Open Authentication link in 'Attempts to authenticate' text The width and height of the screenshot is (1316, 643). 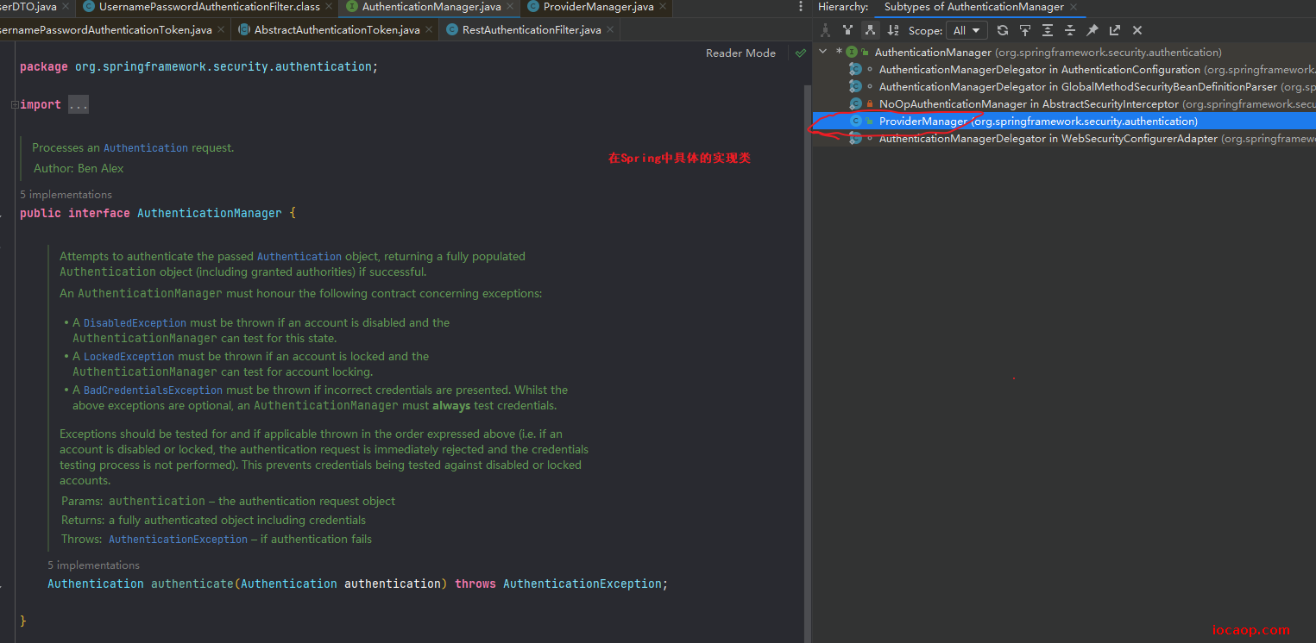click(x=299, y=257)
